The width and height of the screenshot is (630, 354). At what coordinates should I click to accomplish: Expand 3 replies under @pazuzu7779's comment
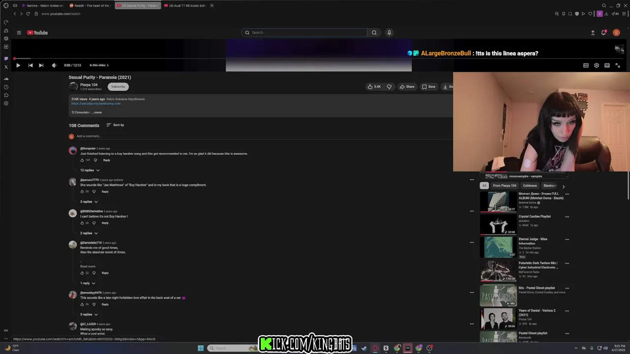(89, 202)
